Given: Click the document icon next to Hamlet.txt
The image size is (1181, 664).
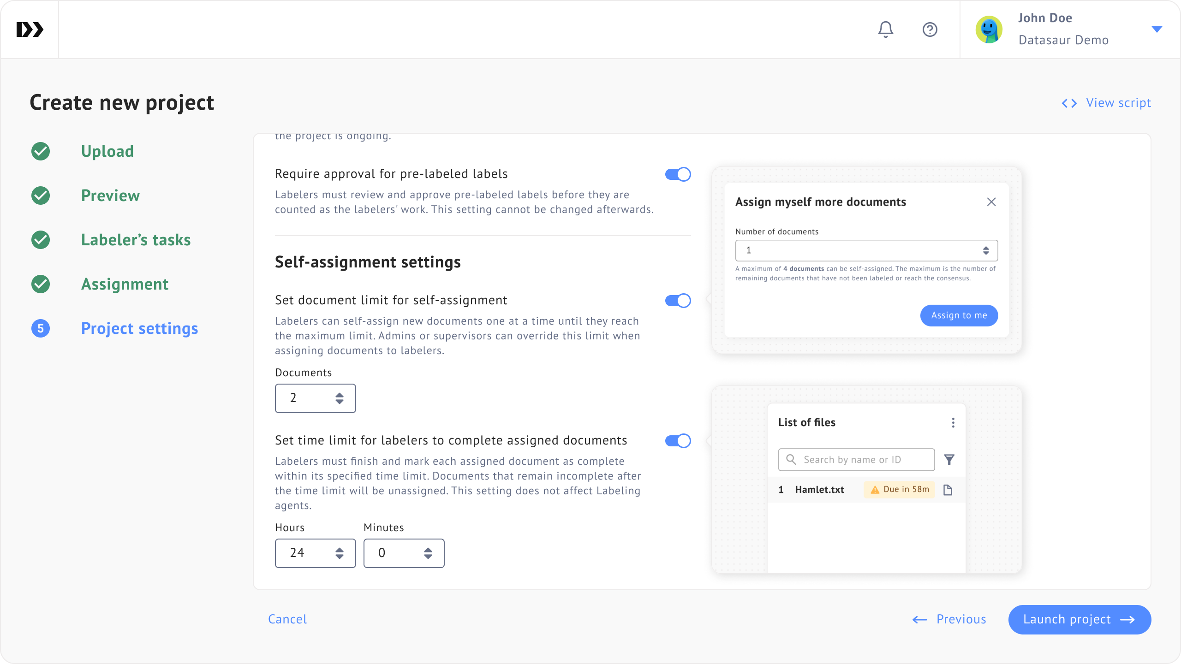Looking at the screenshot, I should click(948, 490).
